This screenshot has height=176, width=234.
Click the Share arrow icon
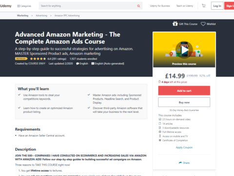(180, 163)
